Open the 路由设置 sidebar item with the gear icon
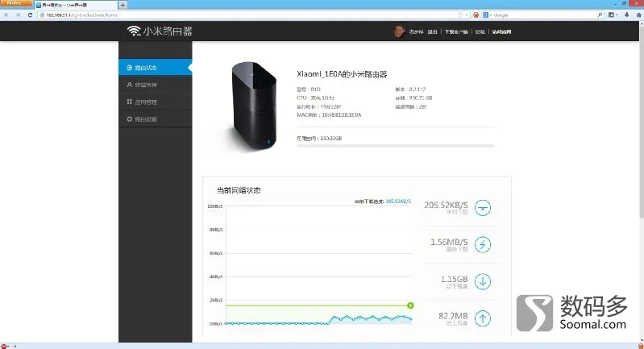Viewport: 644px width, 349px height. 156,119
